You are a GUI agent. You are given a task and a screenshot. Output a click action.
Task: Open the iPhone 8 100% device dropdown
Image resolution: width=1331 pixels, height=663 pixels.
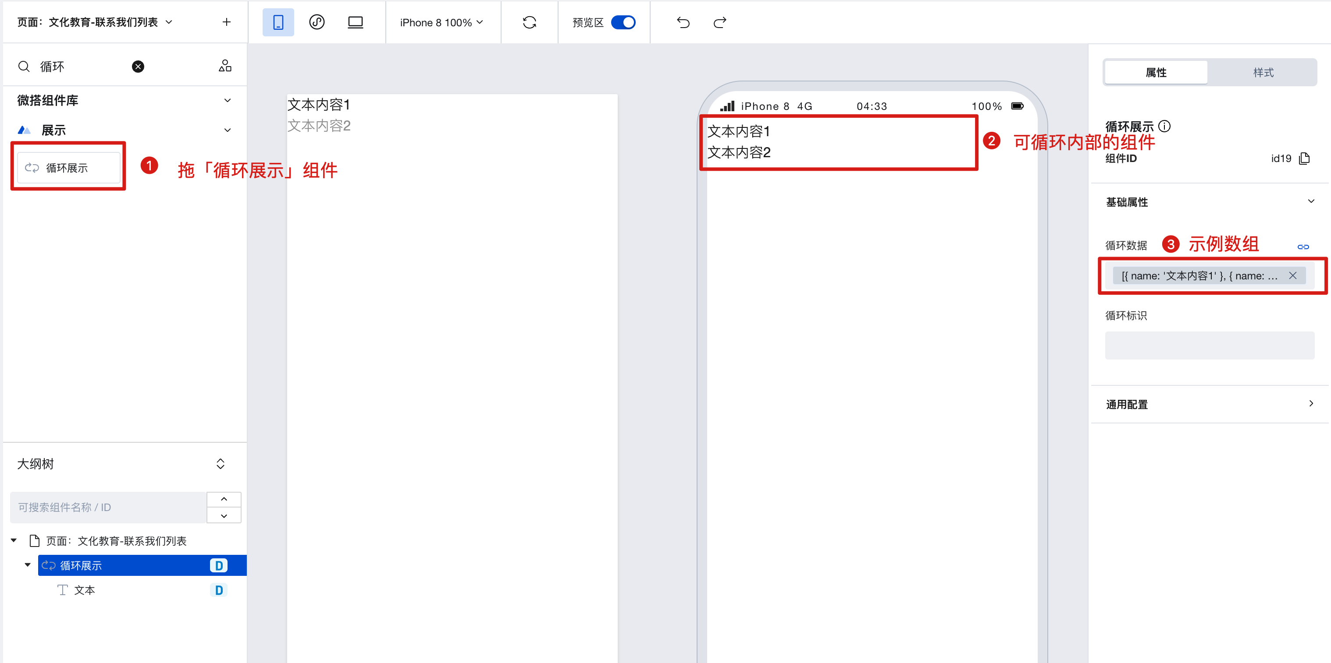click(441, 22)
